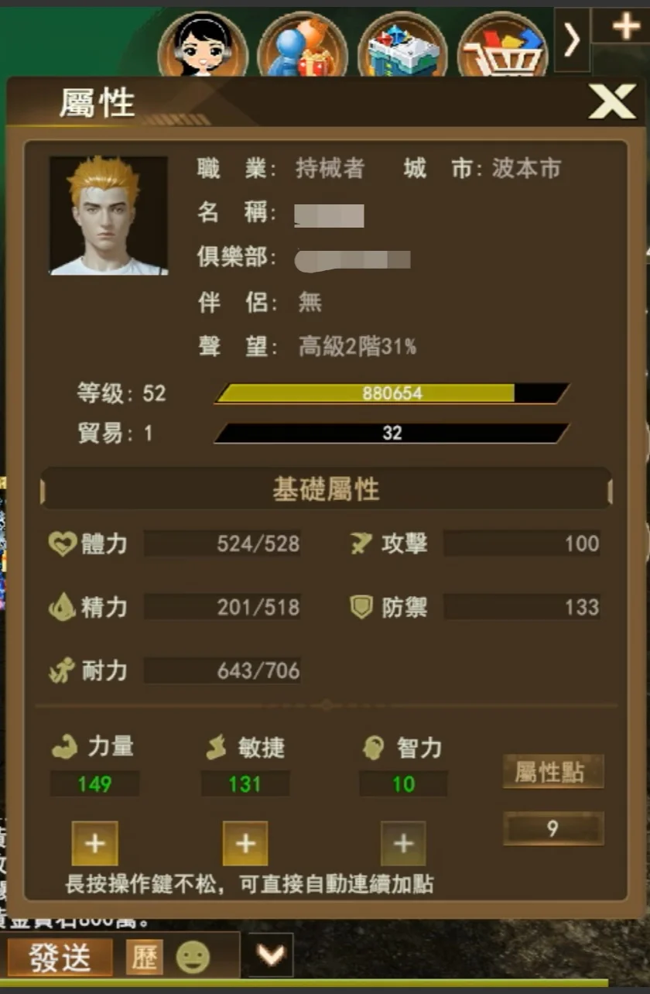Click the level experience progress bar
650x994 pixels.
point(392,393)
